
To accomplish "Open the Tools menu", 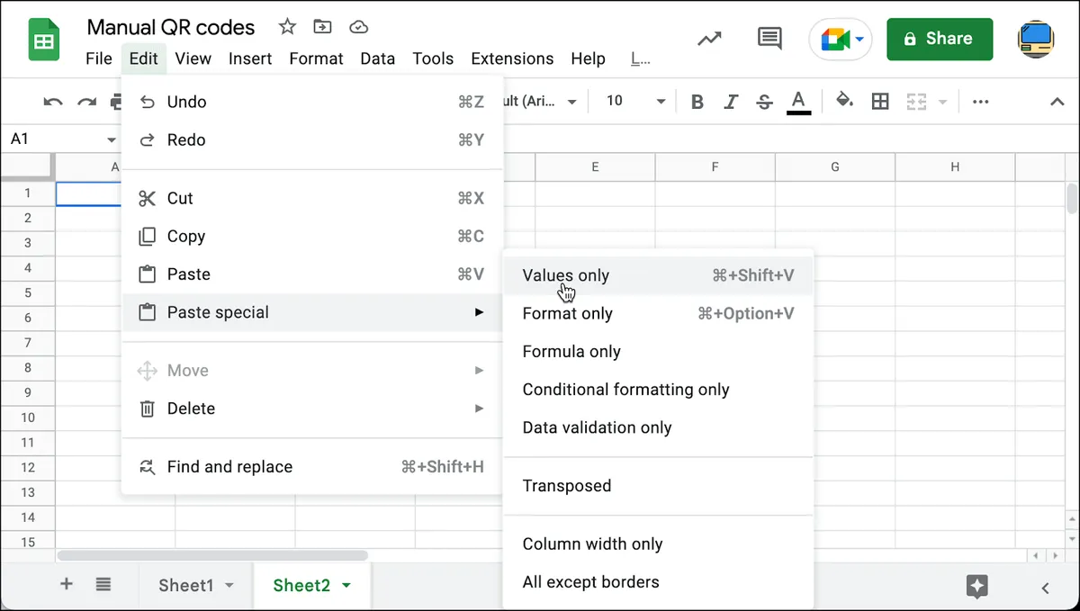I will coord(433,58).
